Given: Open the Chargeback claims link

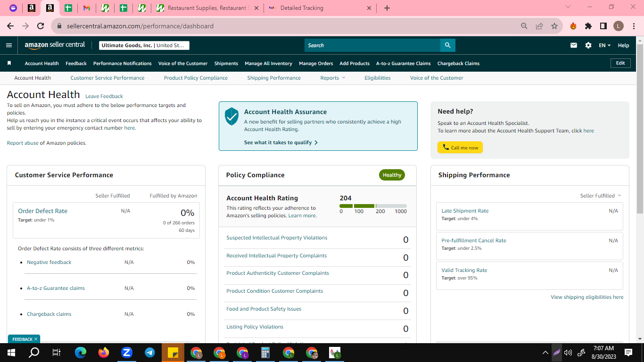Looking at the screenshot, I should tap(49, 314).
